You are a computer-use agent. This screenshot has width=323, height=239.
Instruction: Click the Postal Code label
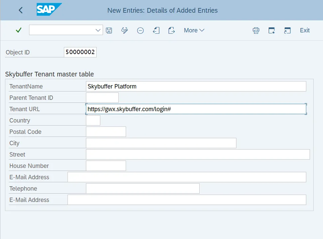(x=25, y=132)
